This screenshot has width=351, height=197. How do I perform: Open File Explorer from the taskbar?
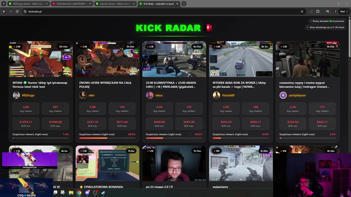(71, 193)
